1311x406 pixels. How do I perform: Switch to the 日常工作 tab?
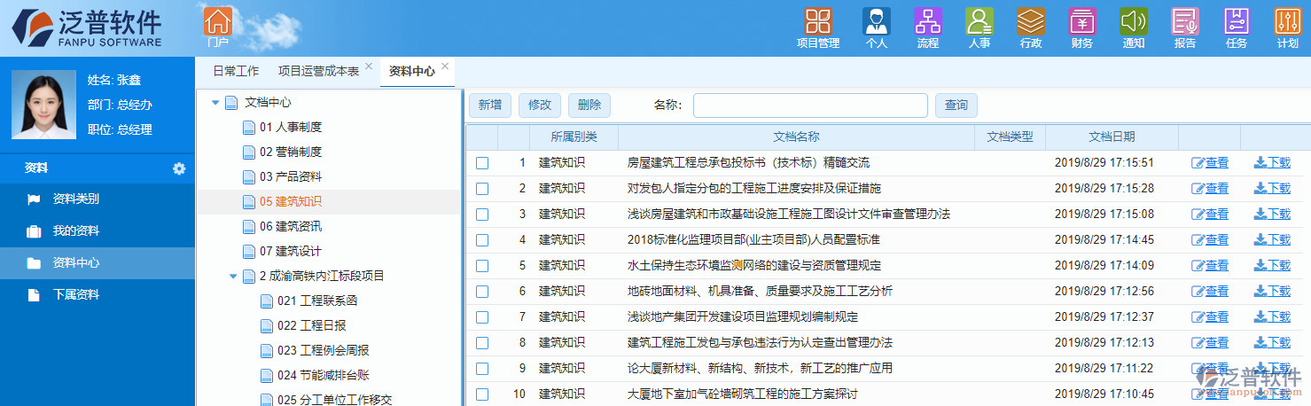coord(236,72)
